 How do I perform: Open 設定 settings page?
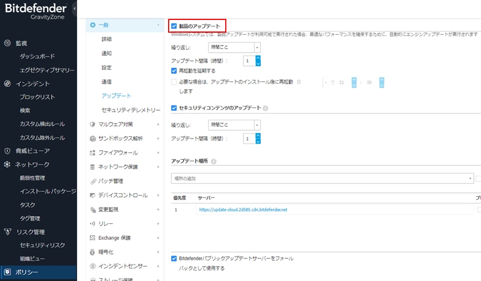(107, 68)
